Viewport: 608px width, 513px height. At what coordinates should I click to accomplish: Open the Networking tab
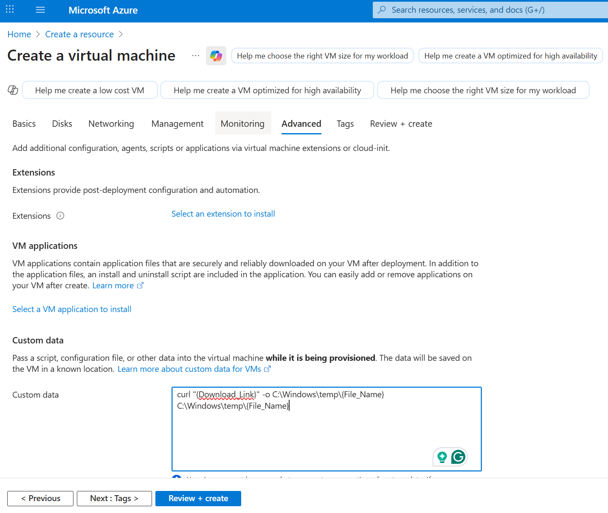[x=111, y=123]
